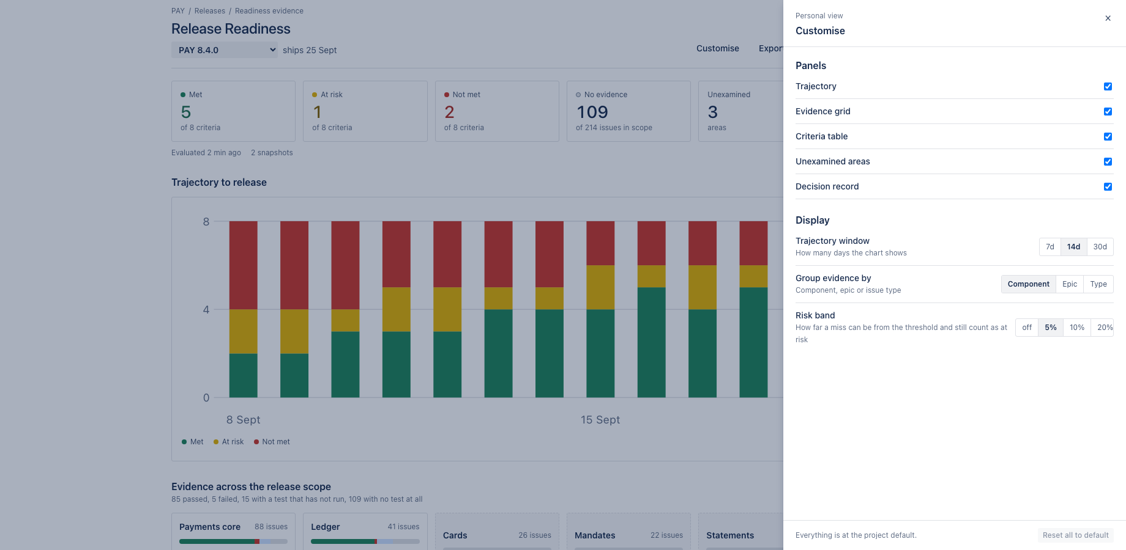Open the PAY 8.4.0 release dropdown
Image resolution: width=1126 pixels, height=550 pixels.
pyautogui.click(x=225, y=50)
